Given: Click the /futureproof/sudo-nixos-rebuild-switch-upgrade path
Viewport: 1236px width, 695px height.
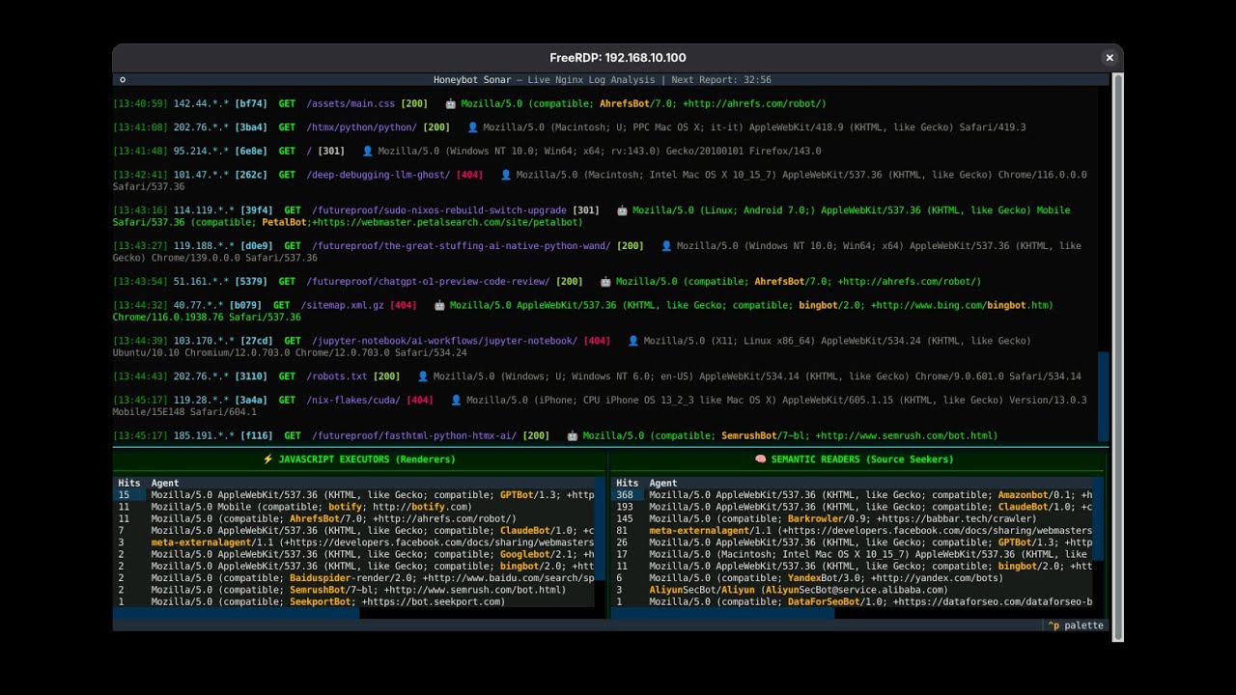Looking at the screenshot, I should pos(439,210).
